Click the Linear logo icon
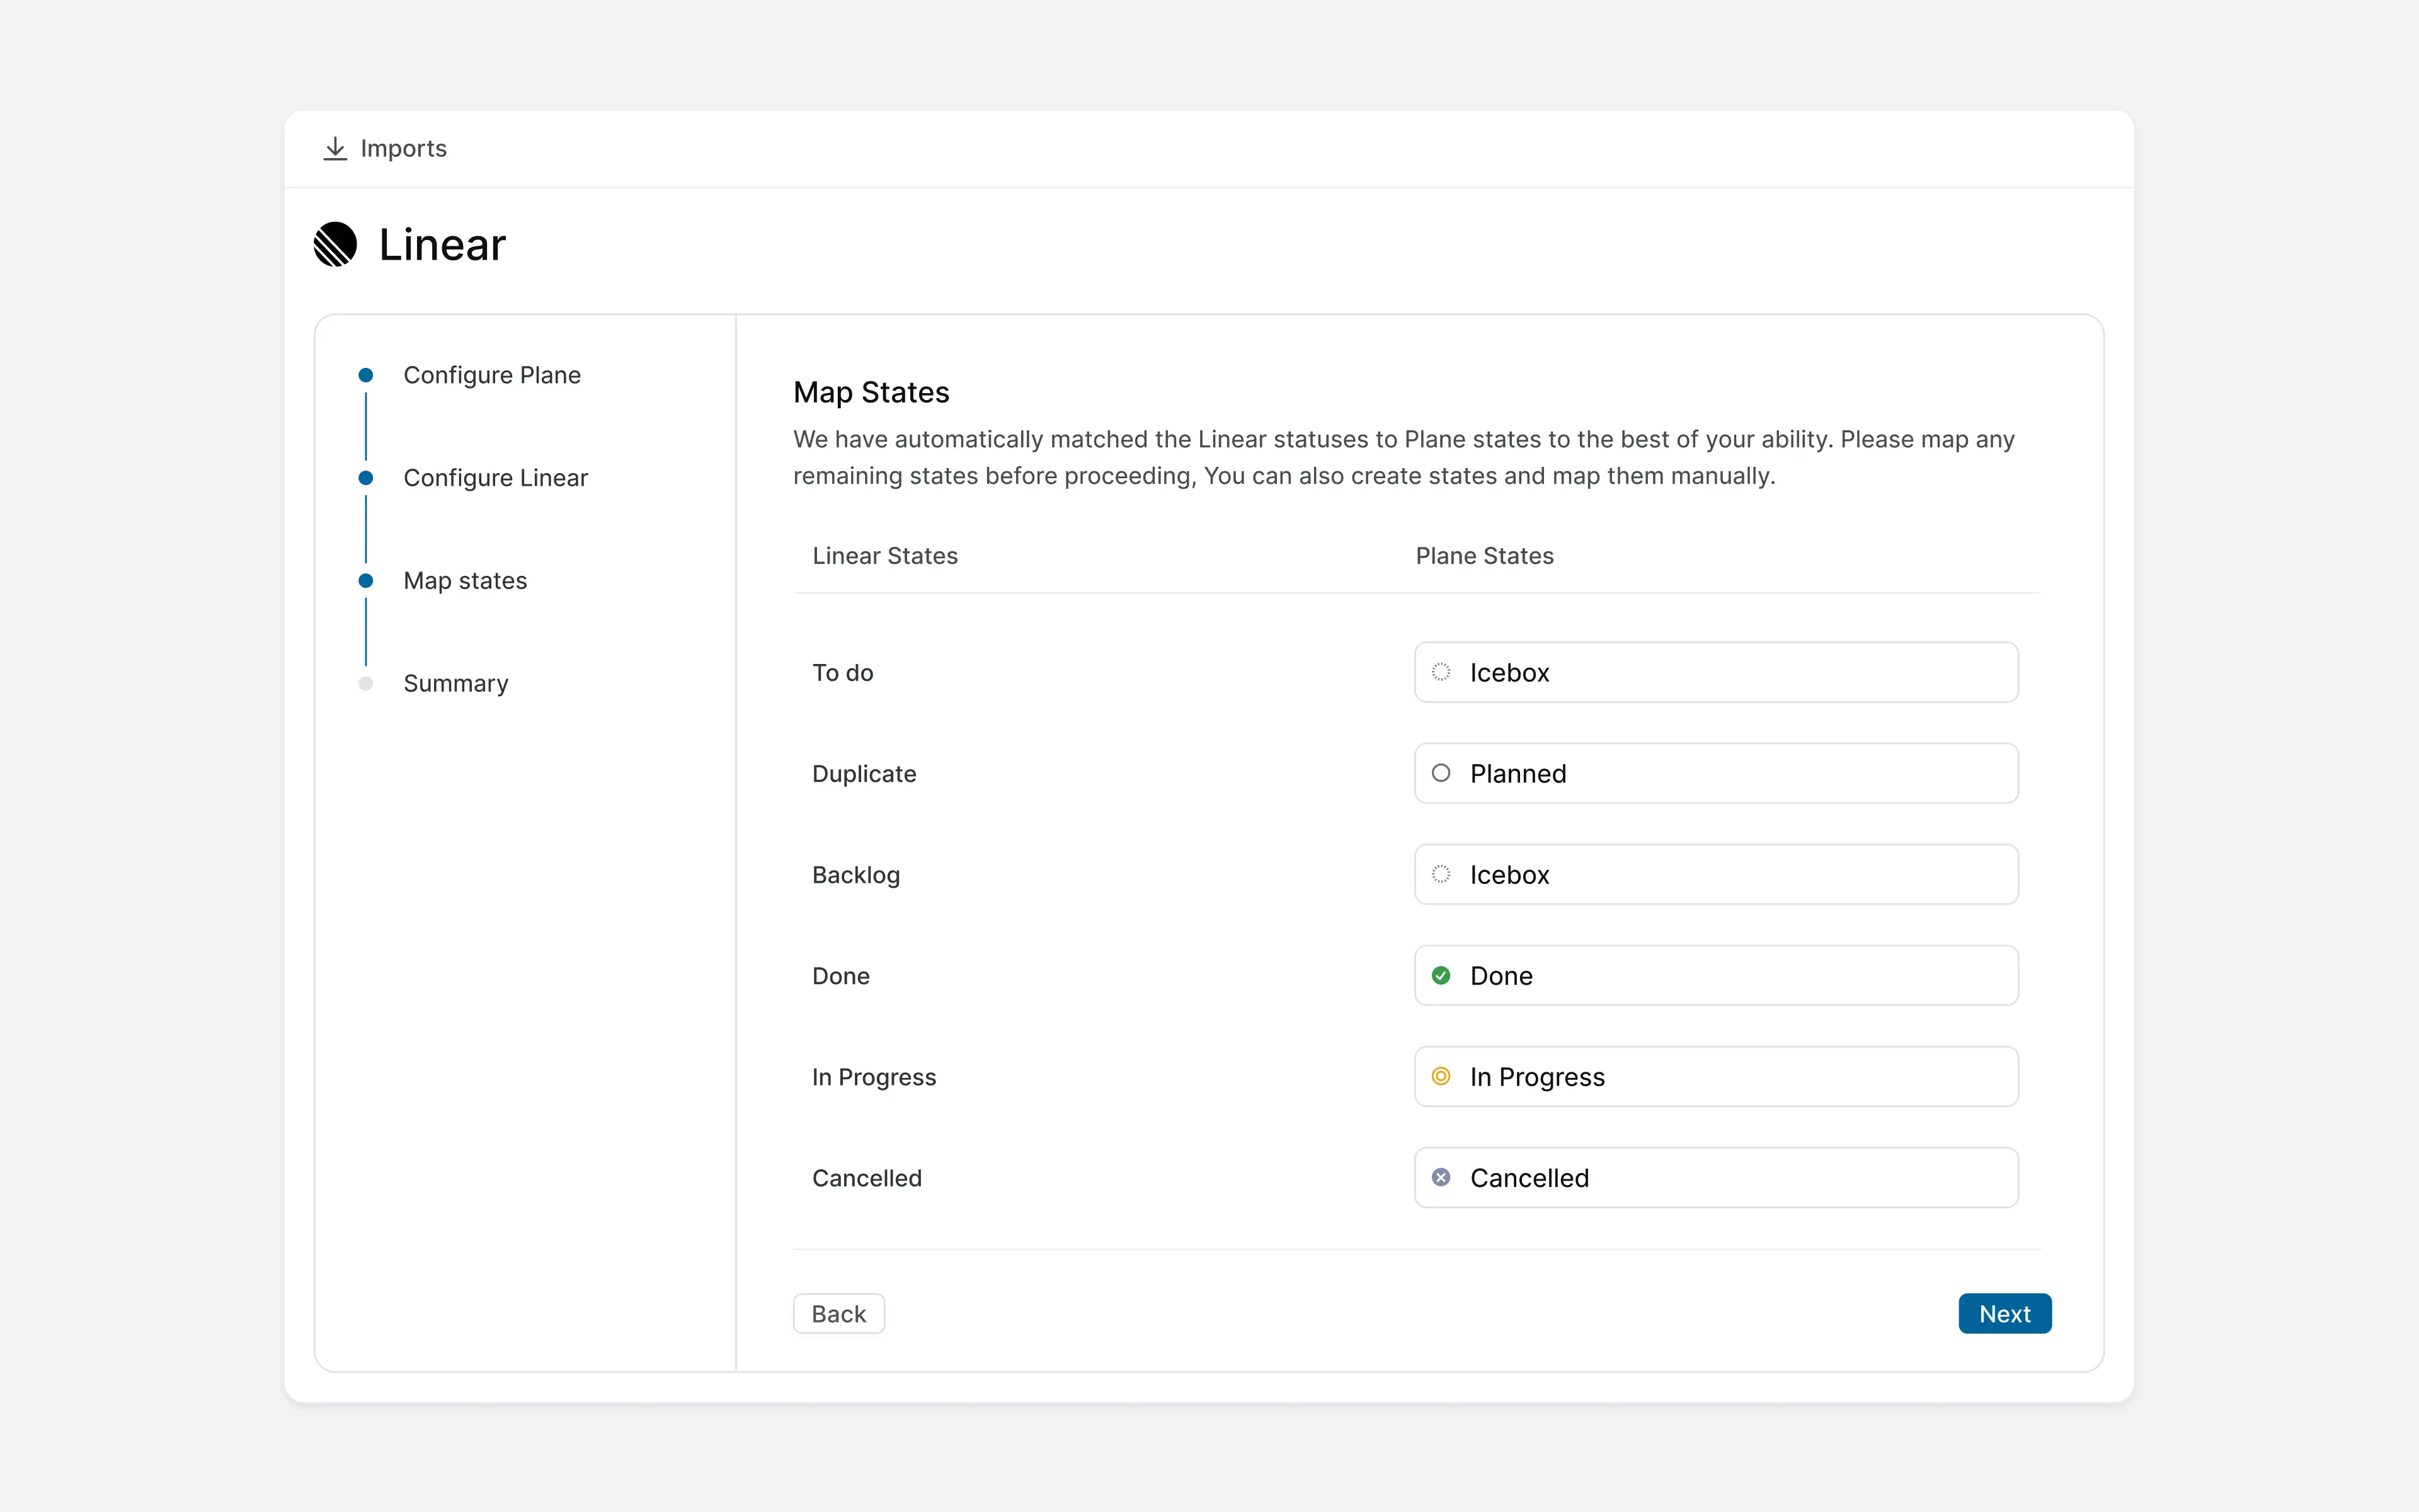 click(335, 244)
